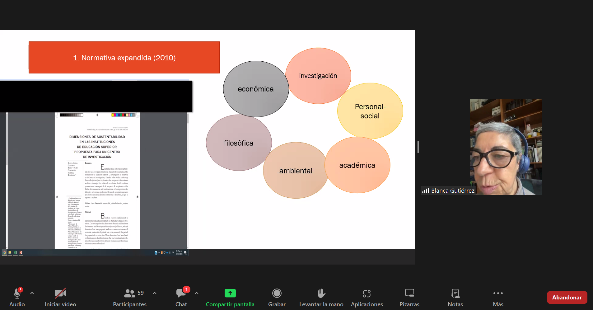
Task: Open the Participantes panel
Action: 130,294
